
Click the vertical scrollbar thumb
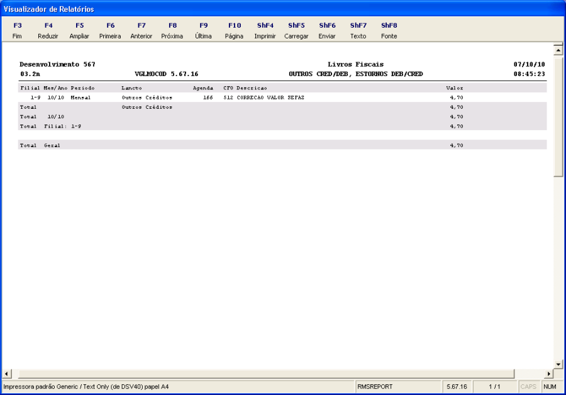(x=558, y=116)
